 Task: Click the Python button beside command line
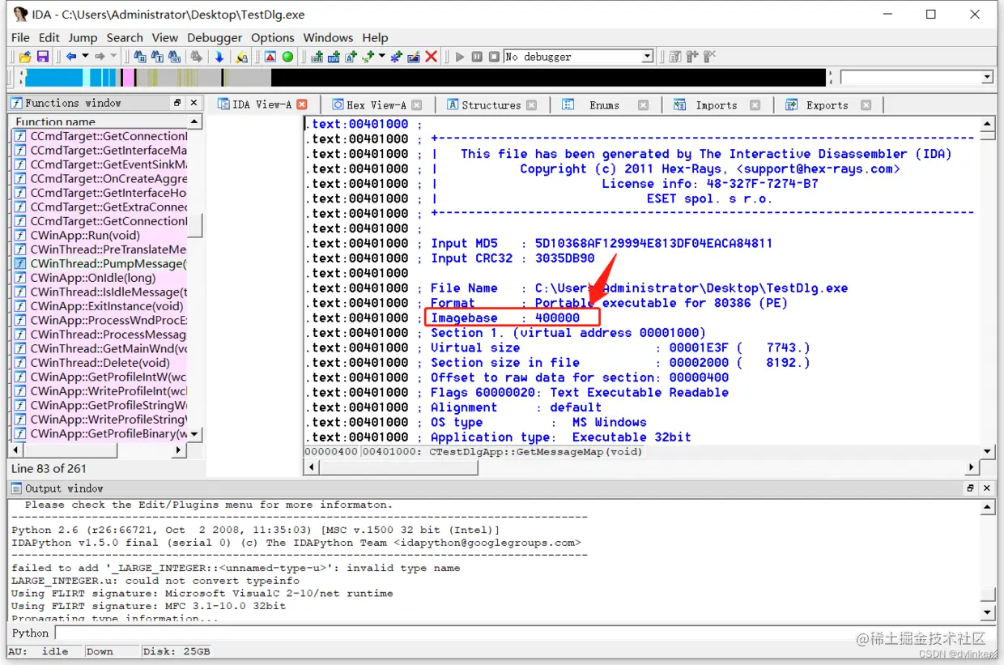tap(31, 633)
